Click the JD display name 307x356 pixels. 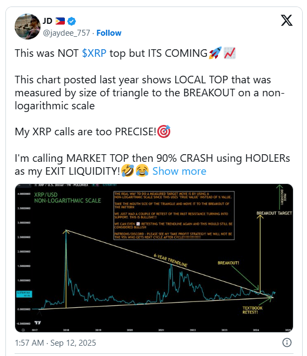click(48, 21)
